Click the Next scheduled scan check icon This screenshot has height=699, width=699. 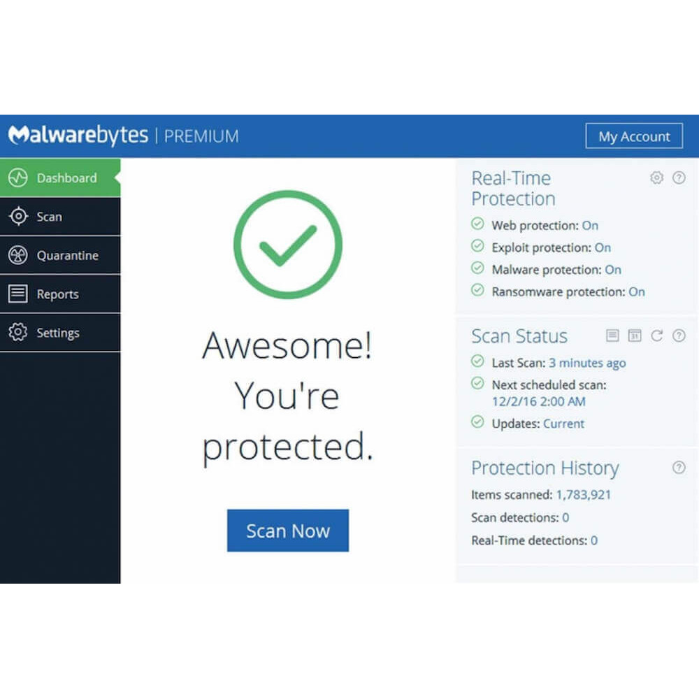click(477, 383)
